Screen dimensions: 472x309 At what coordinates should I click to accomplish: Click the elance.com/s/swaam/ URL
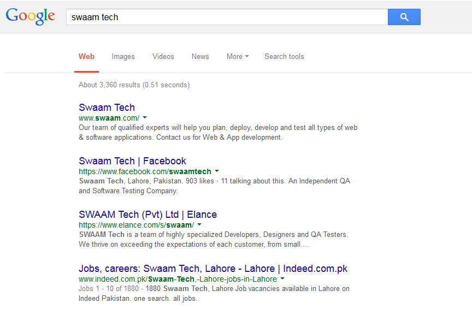(x=137, y=225)
